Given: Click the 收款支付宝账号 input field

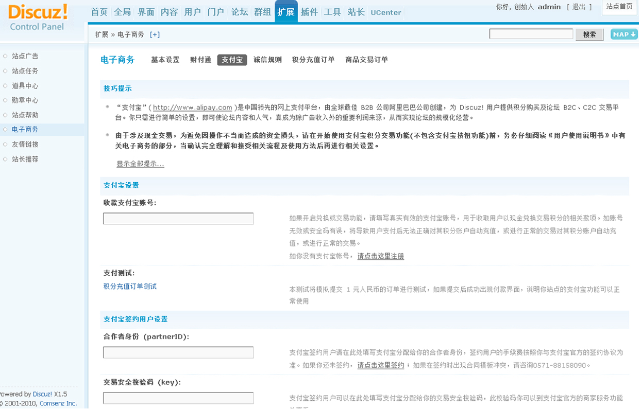Looking at the screenshot, I should point(178,219).
